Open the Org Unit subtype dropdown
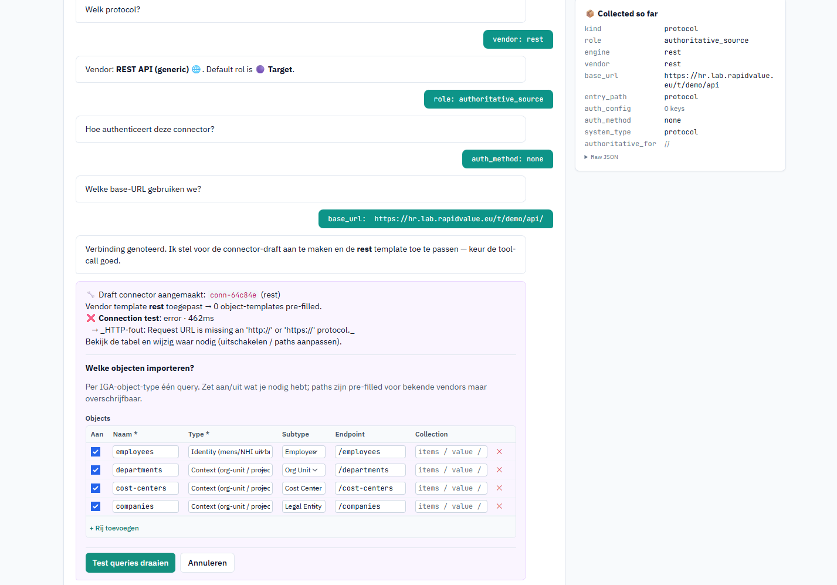This screenshot has width=837, height=585. tap(303, 470)
